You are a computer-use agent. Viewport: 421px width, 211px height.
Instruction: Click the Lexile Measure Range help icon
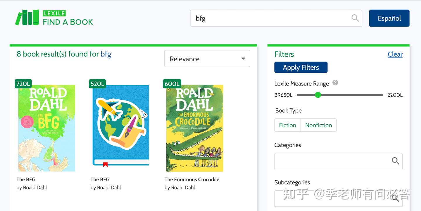point(335,83)
